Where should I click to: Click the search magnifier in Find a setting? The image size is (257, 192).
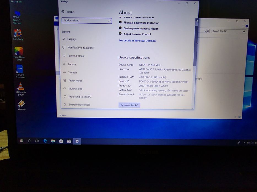coord(109,21)
